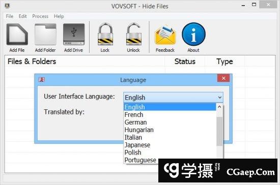The image size is (280, 185).
Task: Collapse the User Interface Language combo box
Action: click(219, 97)
